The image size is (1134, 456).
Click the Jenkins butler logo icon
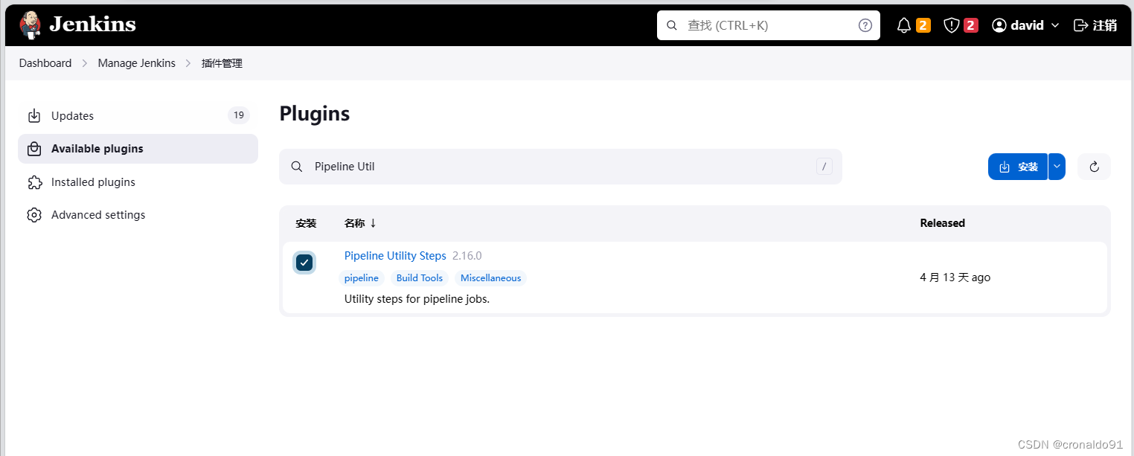tap(31, 25)
